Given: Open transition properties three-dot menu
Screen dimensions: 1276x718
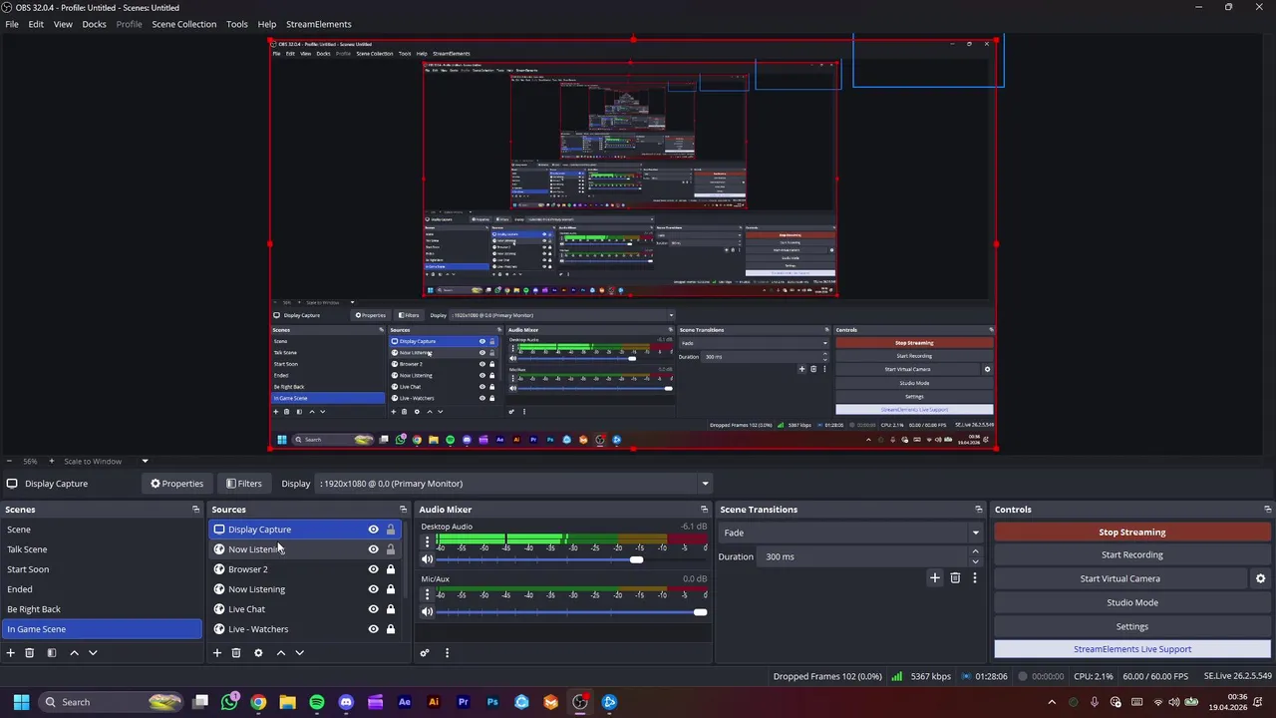Looking at the screenshot, I should tap(975, 577).
